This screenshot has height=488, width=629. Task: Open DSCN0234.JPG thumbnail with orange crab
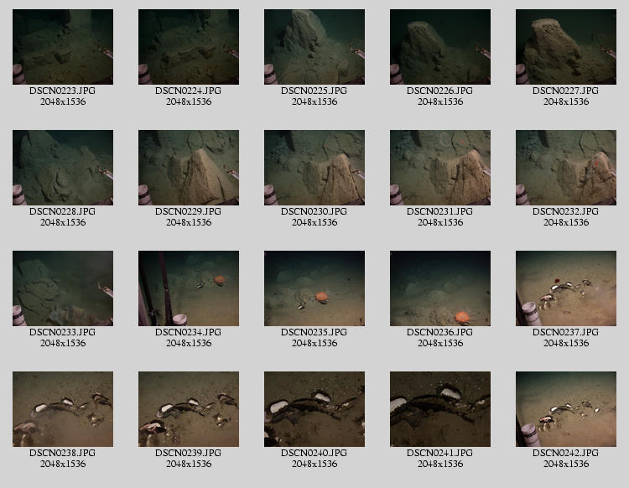[189, 288]
